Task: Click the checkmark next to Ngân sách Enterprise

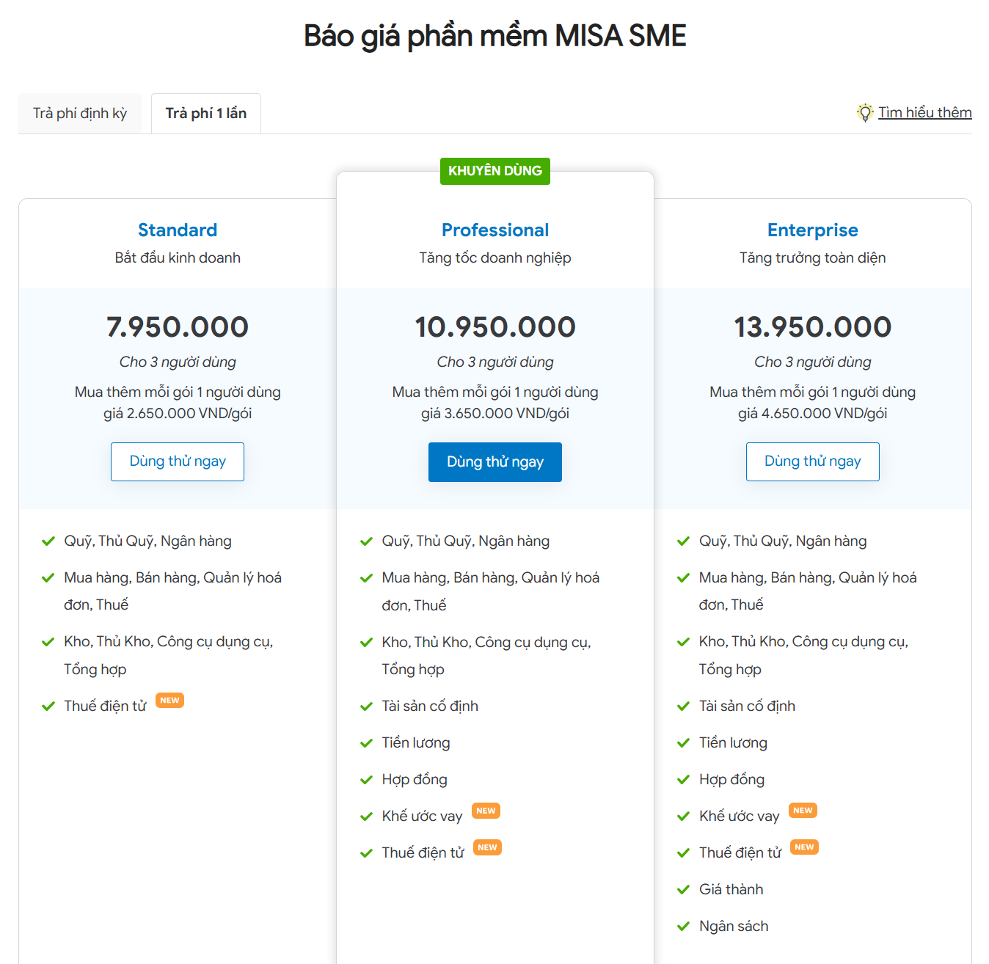Action: pyautogui.click(x=683, y=926)
